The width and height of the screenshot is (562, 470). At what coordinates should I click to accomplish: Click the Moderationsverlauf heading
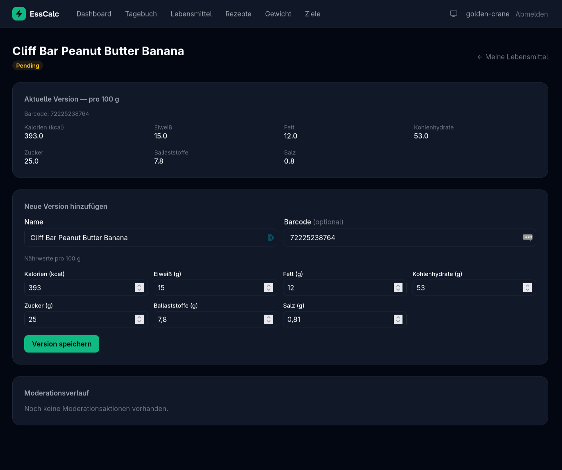point(57,393)
